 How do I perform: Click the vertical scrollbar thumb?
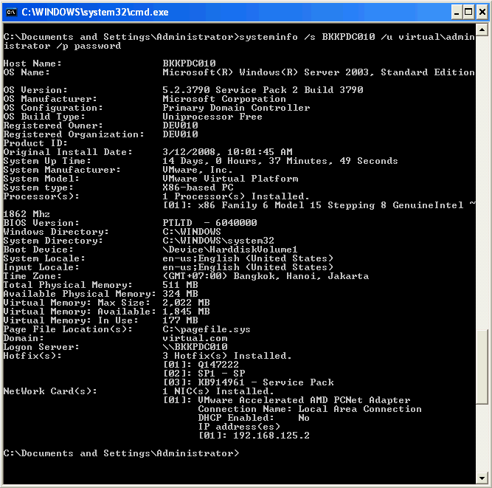[x=482, y=367]
